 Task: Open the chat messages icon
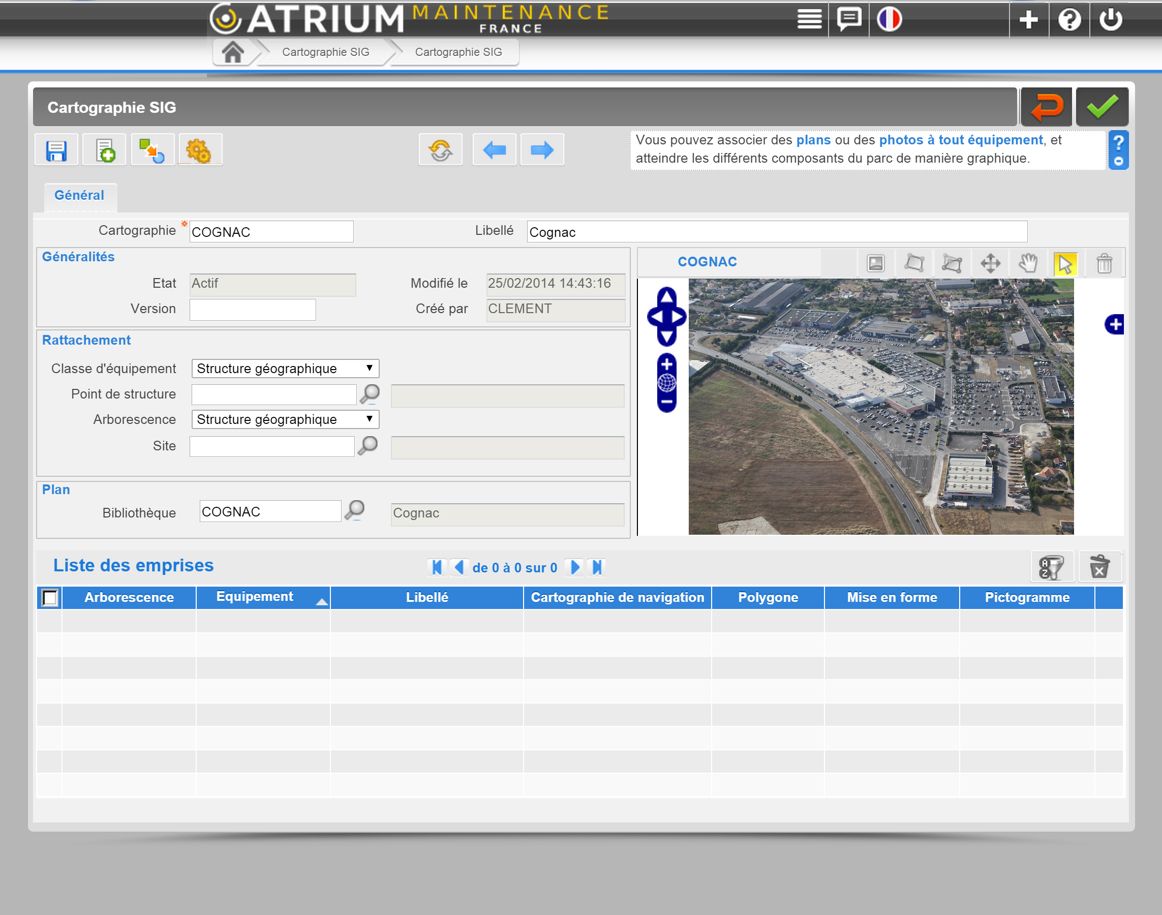[x=848, y=19]
